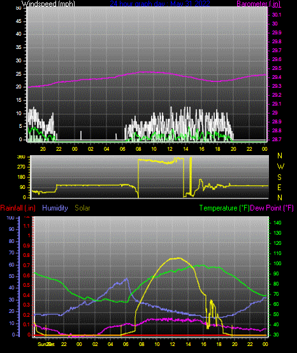Click the 1.1 rainfall axis value
Screen dimensions: 297x353
27,226
